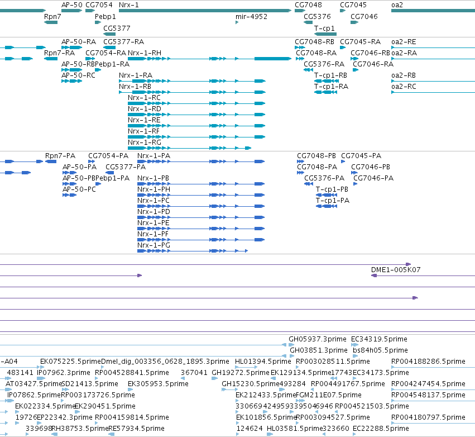475x437 pixels.
Task: Click the Nrx-1 gene label in top track
Action: click(x=129, y=5)
